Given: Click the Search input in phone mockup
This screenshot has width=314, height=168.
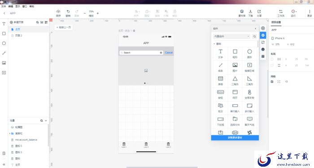Looking at the screenshot, I should coord(141,52).
